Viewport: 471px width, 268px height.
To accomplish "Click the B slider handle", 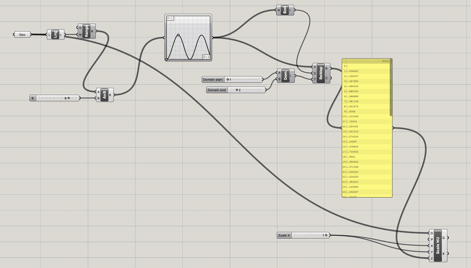I will 69,98.
